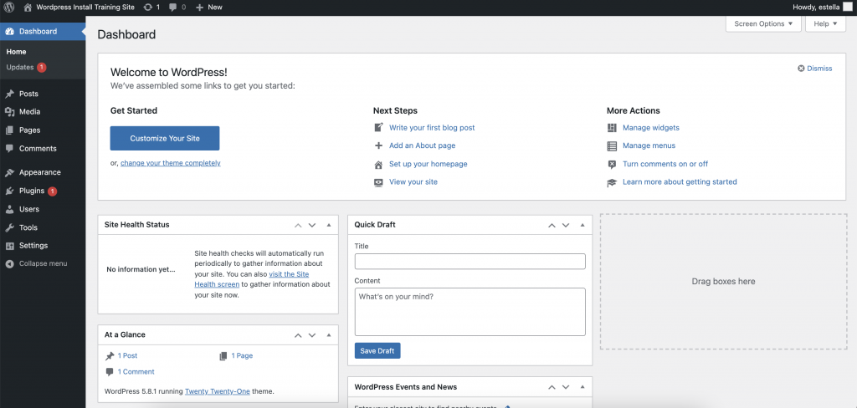Click the comment-off icon beside Turn comments on or off
The width and height of the screenshot is (857, 408).
(612, 165)
